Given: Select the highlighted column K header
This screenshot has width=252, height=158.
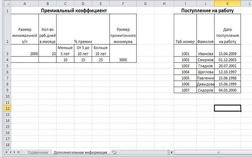Looking at the screenshot, I should (228, 3).
